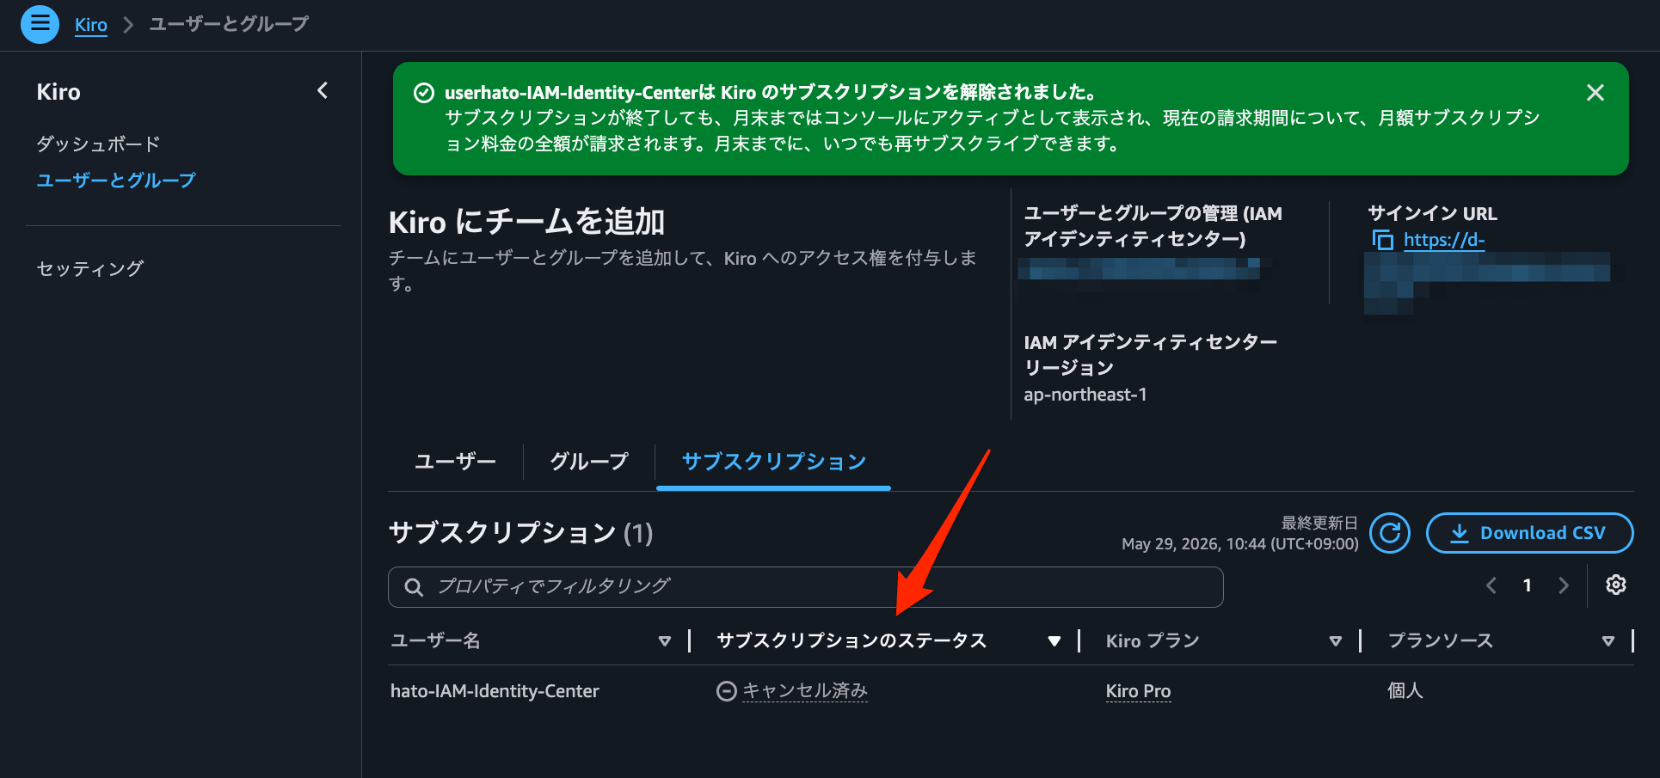Screen dimensions: 1660x778
Task: Click the Kiro sidebar title
Action: [58, 92]
